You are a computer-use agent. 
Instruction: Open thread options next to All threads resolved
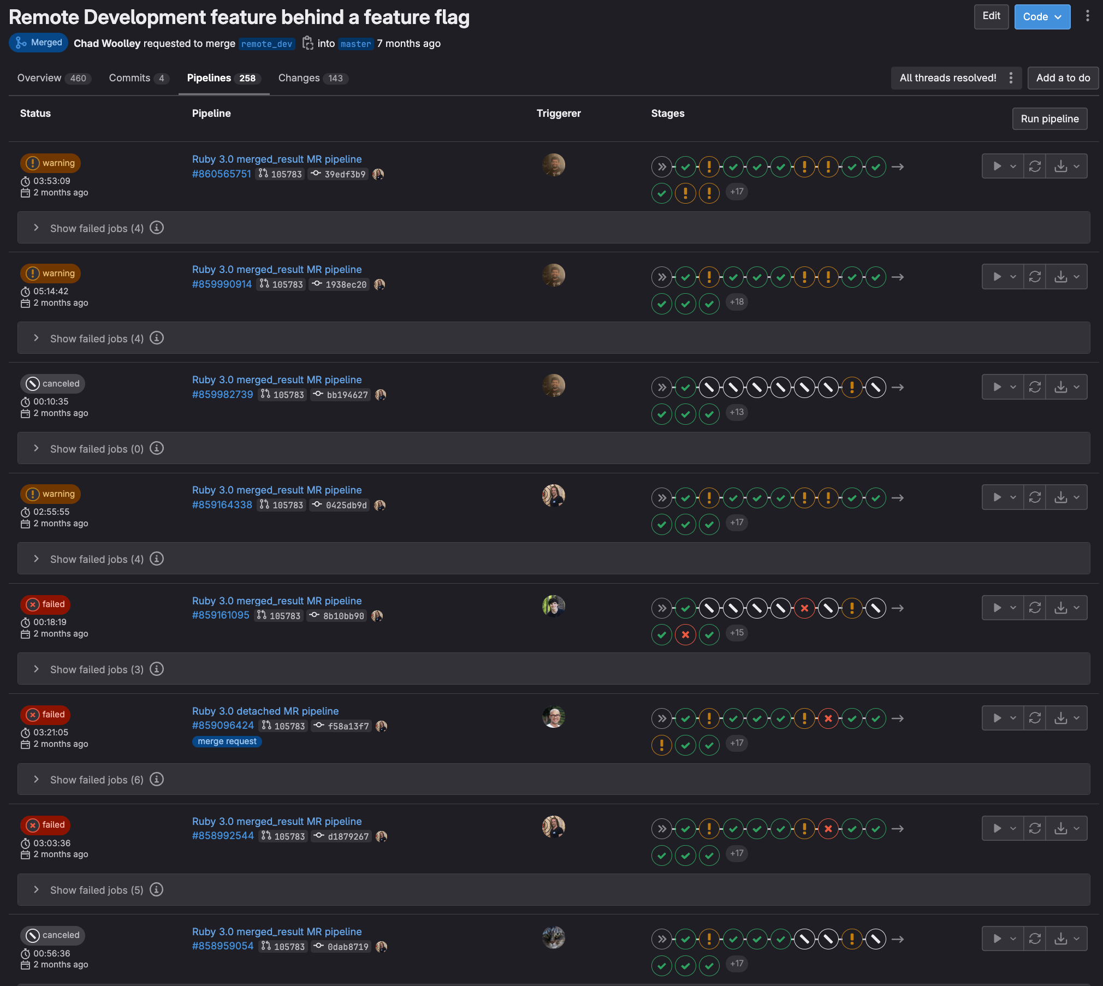click(1011, 78)
